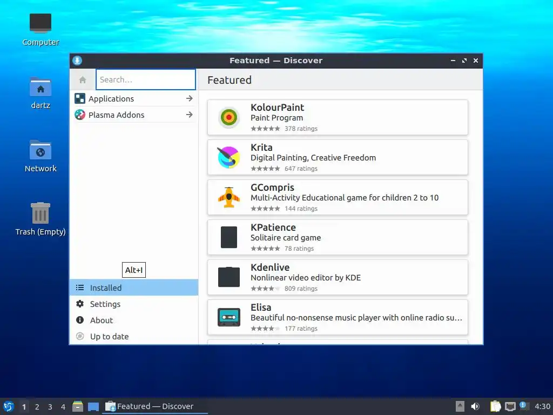The height and width of the screenshot is (415, 553).
Task: Click Kdenlive's 809 ratings text
Action: (301, 289)
